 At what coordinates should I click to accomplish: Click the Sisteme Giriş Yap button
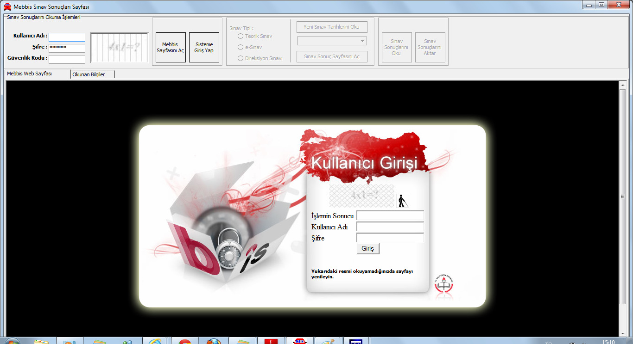204,48
